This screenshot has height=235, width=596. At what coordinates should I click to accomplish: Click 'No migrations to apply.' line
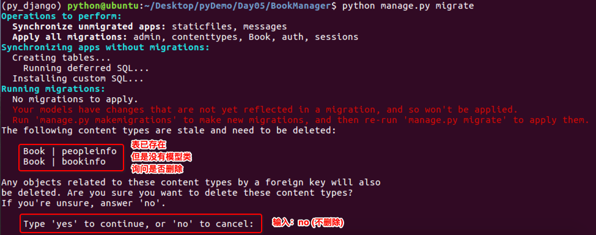coord(75,100)
